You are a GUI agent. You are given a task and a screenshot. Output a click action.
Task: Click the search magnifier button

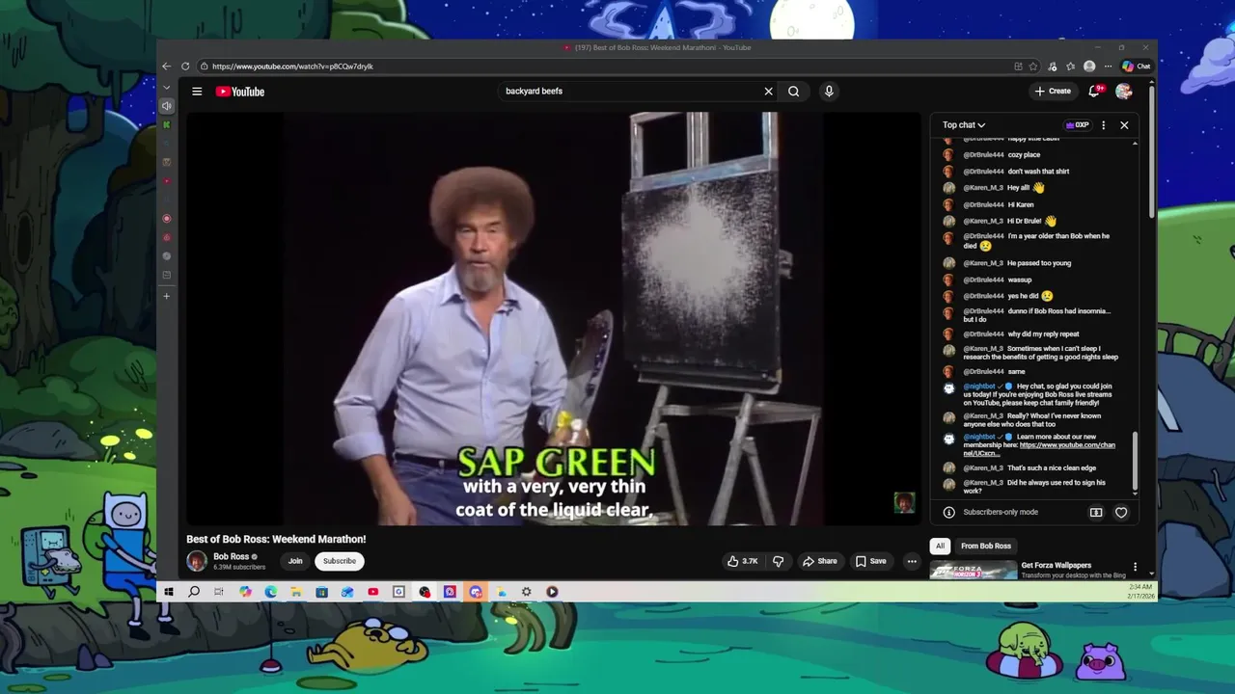793,92
